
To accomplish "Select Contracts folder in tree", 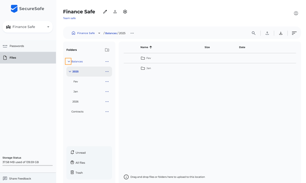I will [77, 112].
